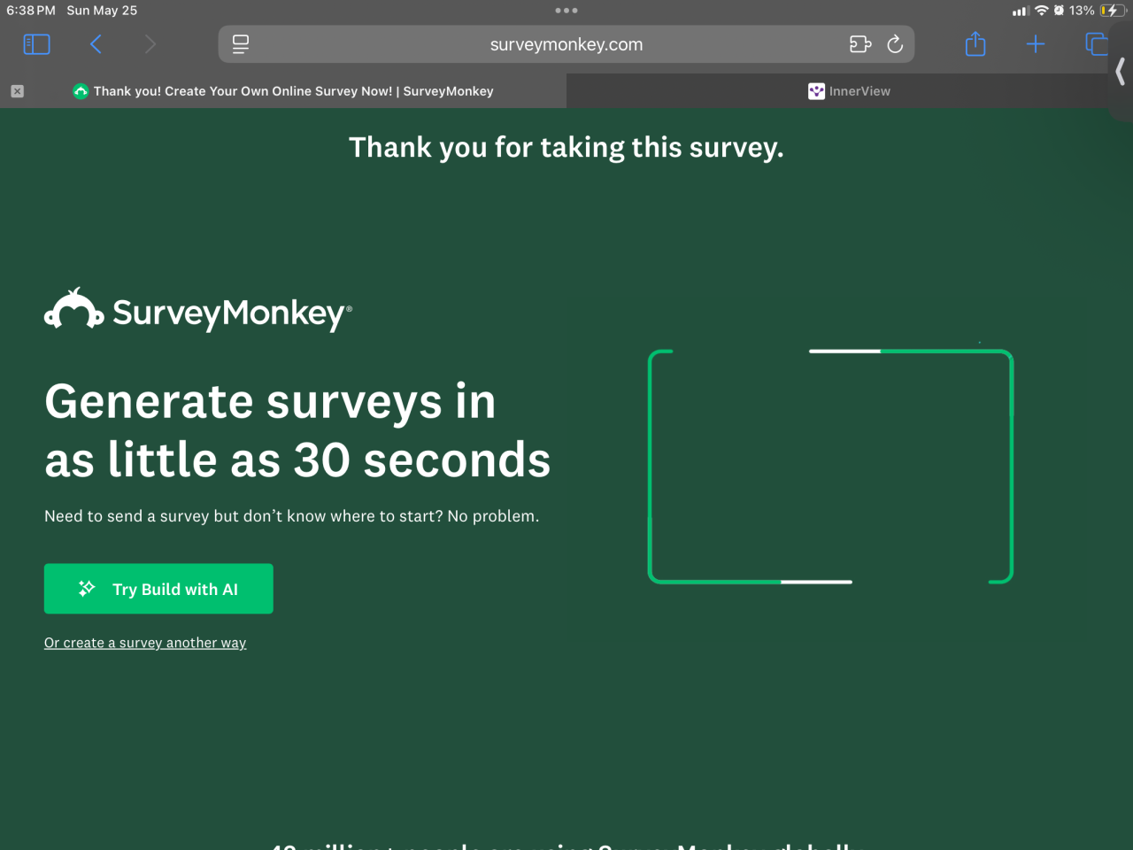Viewport: 1133px width, 850px height.
Task: Tap the alarm clock status icon
Action: [x=1059, y=11]
